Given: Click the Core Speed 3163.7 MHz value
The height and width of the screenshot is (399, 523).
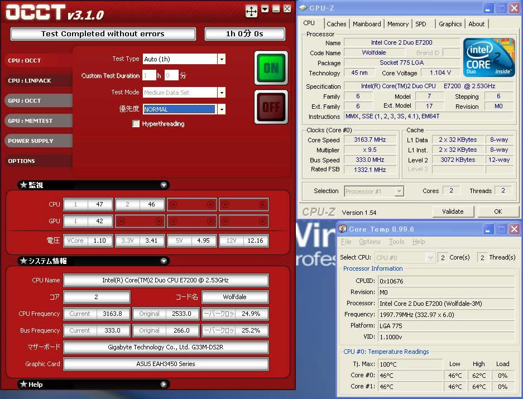Looking at the screenshot, I should [x=370, y=140].
